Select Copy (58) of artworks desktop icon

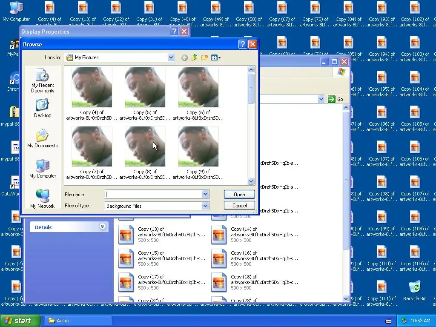pos(249,14)
